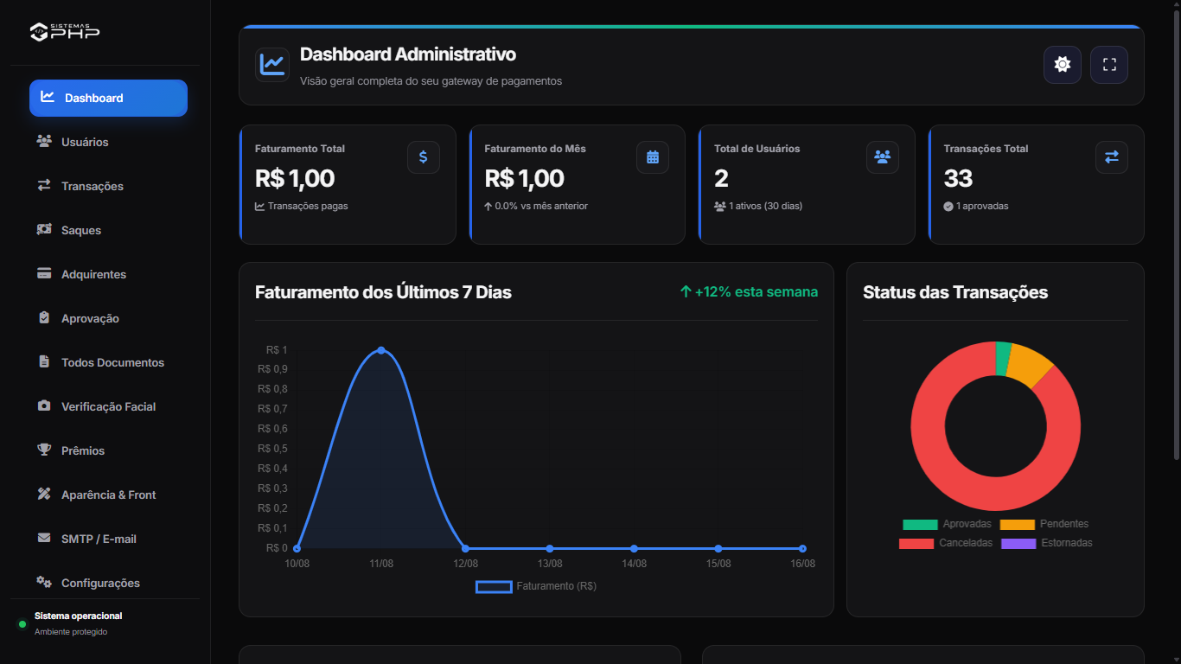
Task: Select the active Dashboard sidebar button
Action: point(108,98)
